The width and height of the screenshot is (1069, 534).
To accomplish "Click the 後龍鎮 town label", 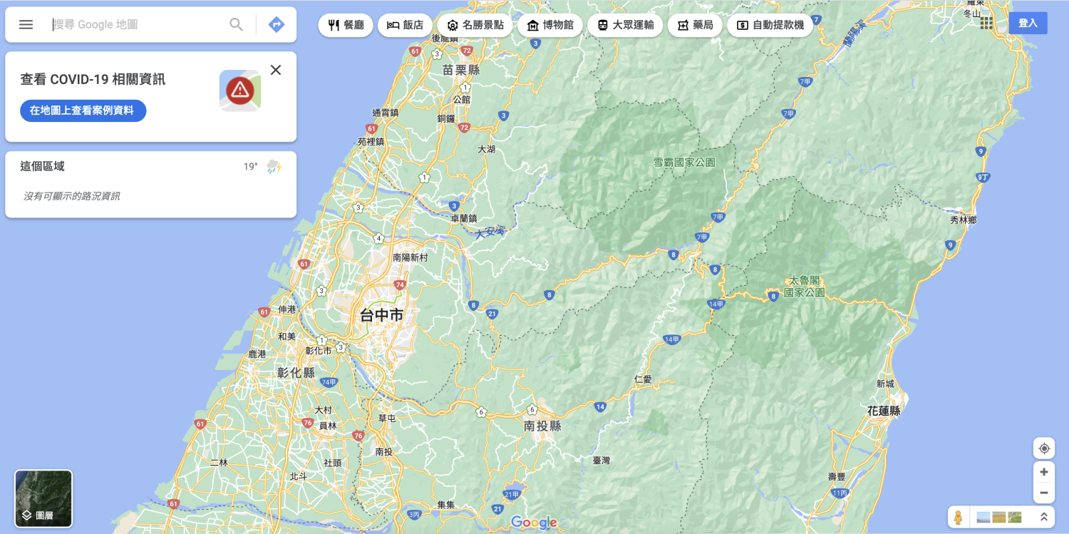I will (x=446, y=39).
